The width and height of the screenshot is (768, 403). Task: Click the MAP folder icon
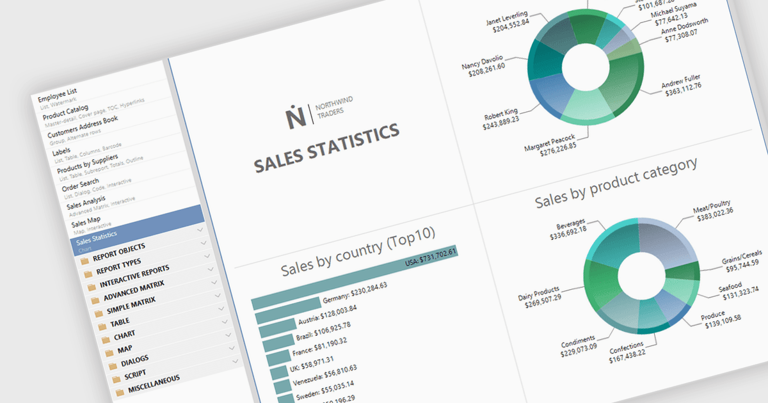point(111,353)
